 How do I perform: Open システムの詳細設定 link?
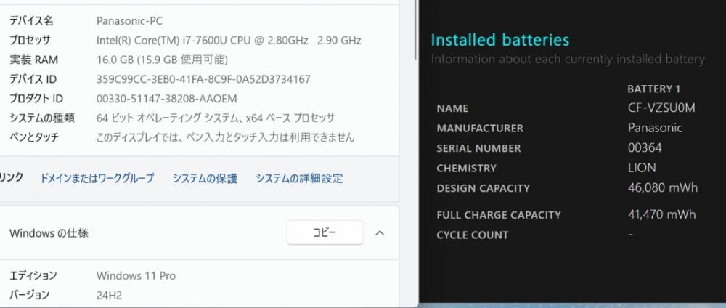pos(299,178)
